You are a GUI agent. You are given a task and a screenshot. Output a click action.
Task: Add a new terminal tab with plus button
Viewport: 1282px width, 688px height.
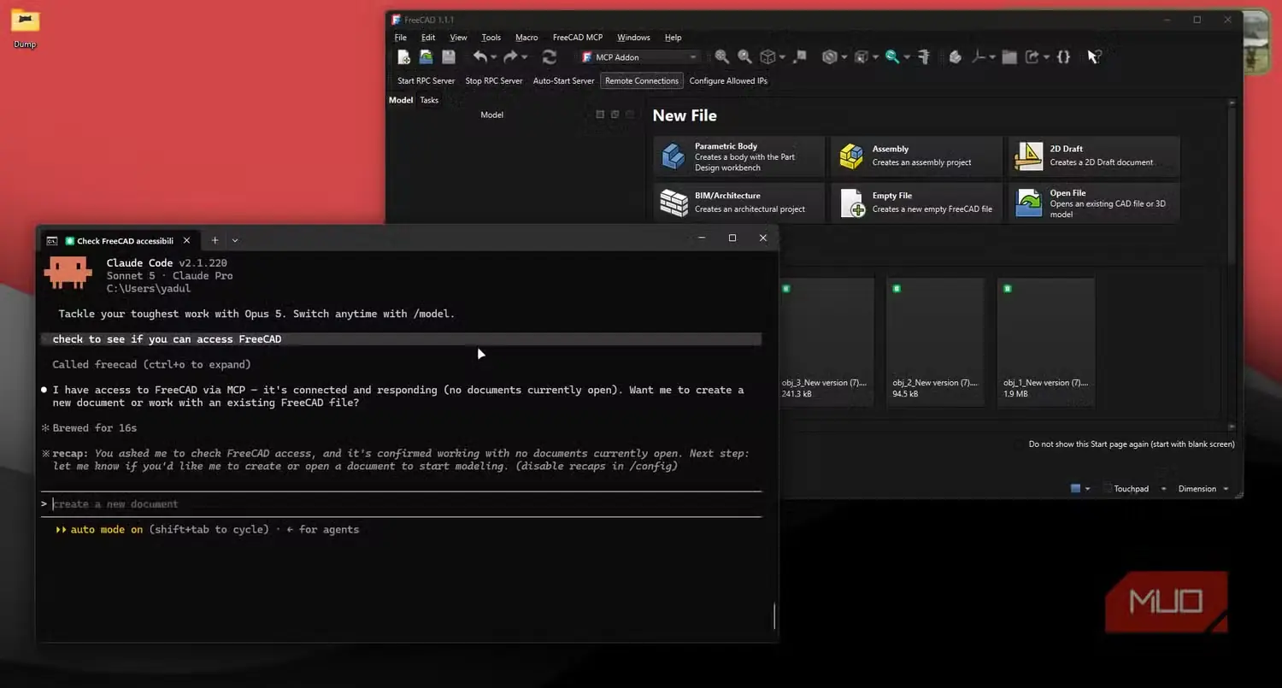point(215,241)
